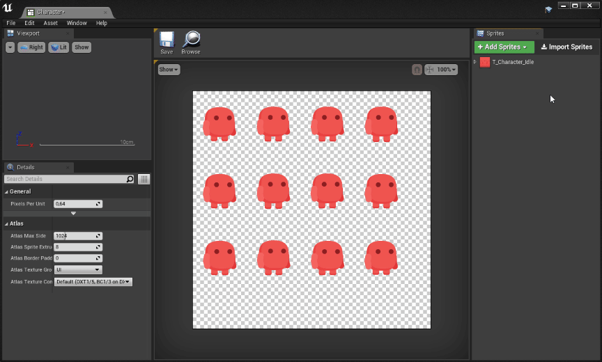Viewport: 602px width, 362px height.
Task: Click the Viewport panel tab icon
Action: point(10,33)
